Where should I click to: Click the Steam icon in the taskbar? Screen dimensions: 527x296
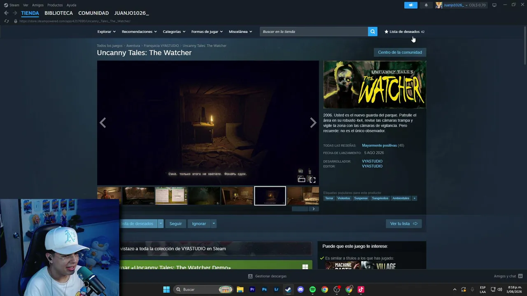pos(288,289)
